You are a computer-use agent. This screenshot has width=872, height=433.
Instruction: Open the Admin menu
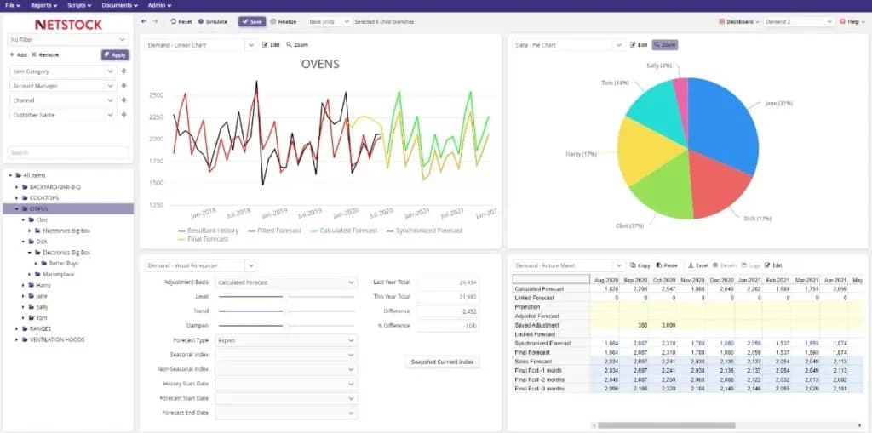(x=161, y=5)
